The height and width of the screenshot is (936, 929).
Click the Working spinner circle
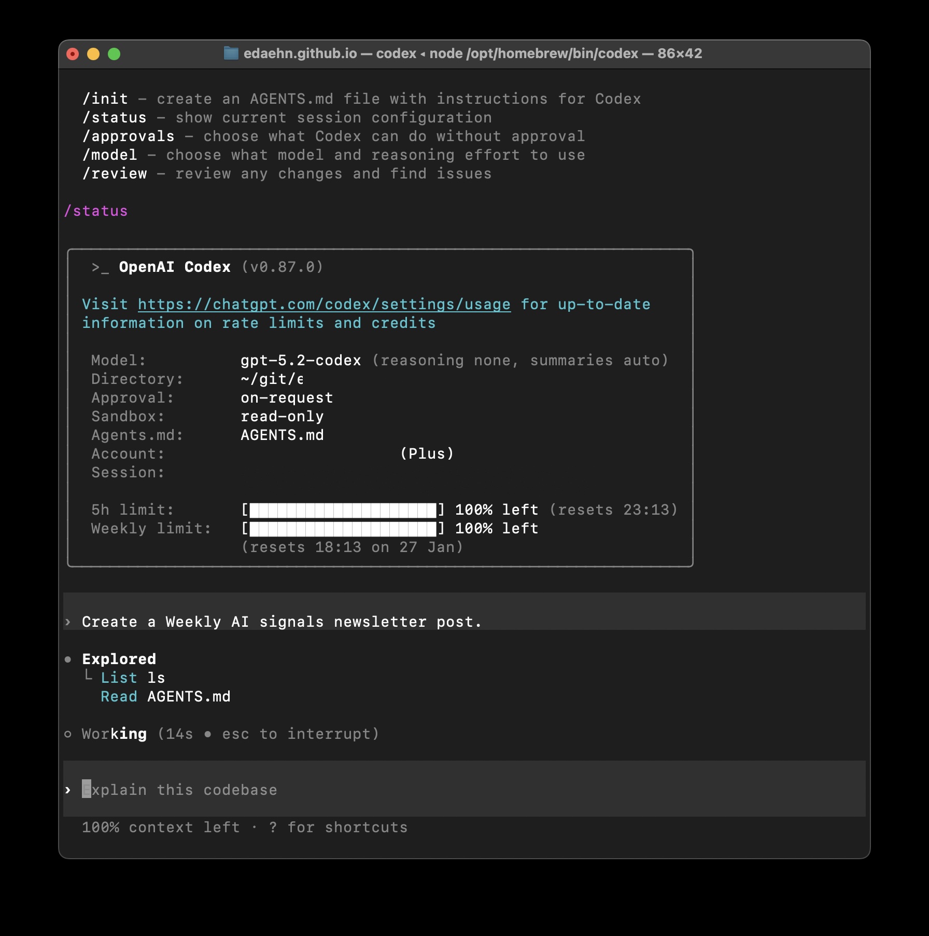coord(68,734)
